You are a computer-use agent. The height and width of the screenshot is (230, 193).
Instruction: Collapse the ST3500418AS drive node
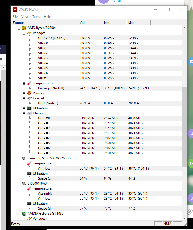(x=19, y=184)
